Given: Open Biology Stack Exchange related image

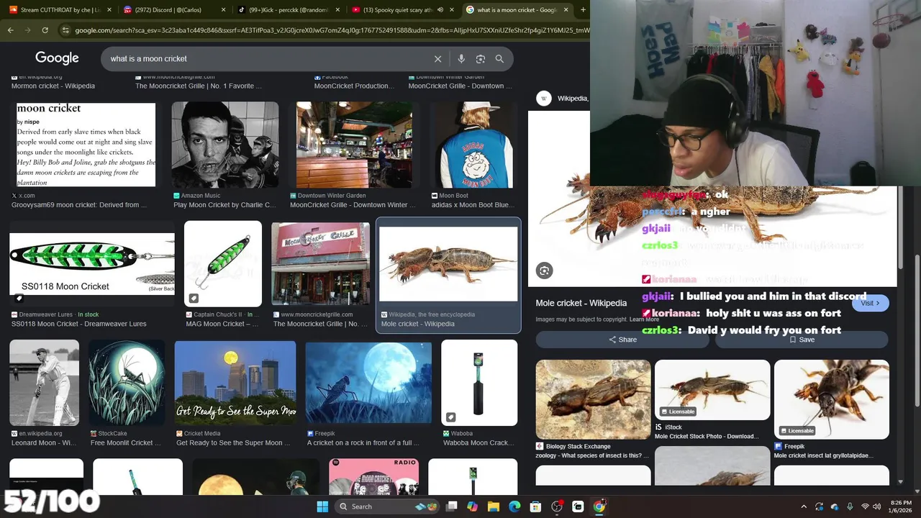Looking at the screenshot, I should pyautogui.click(x=594, y=399).
